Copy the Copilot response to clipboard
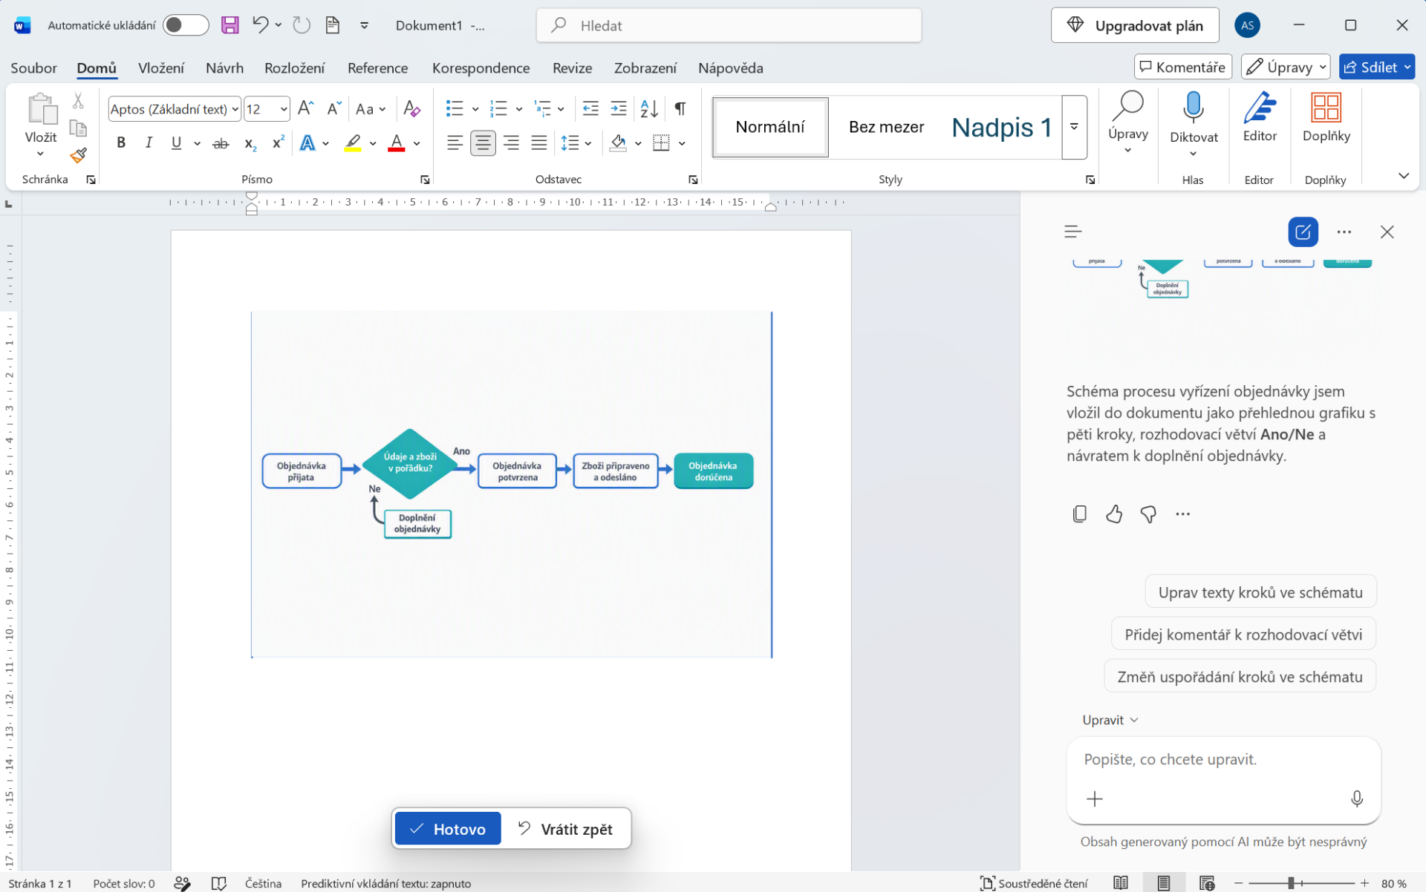 1080,514
